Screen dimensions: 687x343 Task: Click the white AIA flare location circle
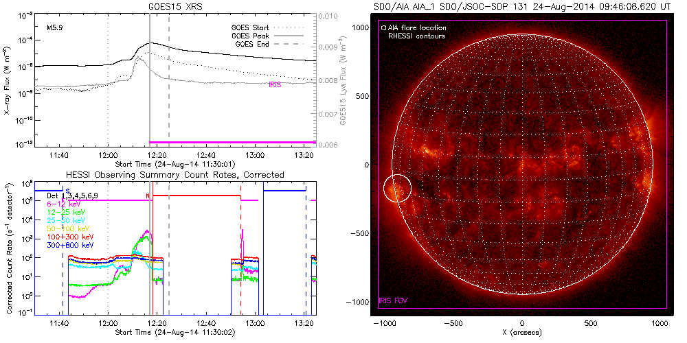(396, 187)
